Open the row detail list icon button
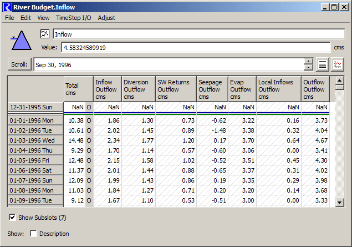This screenshot has width=352, height=247. pyautogui.click(x=323, y=64)
